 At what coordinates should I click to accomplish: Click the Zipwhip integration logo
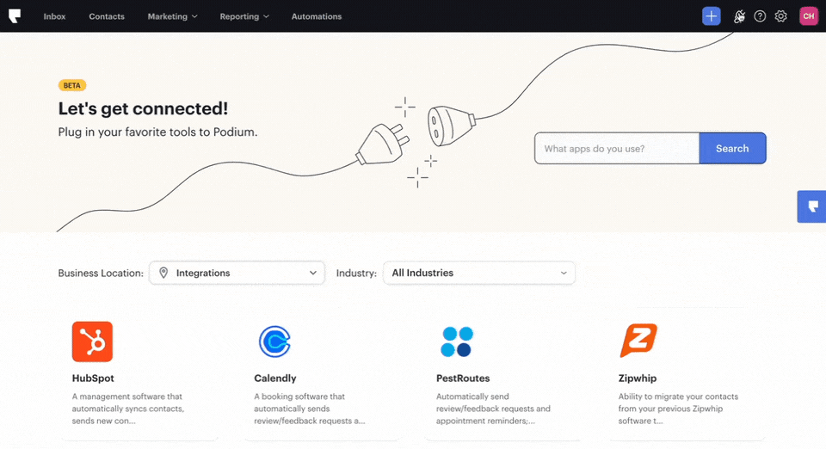pos(638,341)
